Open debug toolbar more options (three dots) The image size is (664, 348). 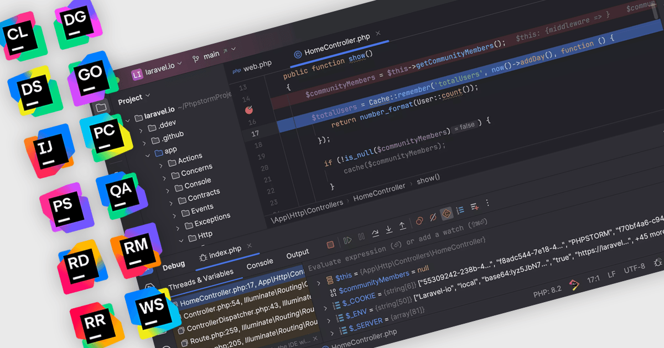click(x=487, y=203)
